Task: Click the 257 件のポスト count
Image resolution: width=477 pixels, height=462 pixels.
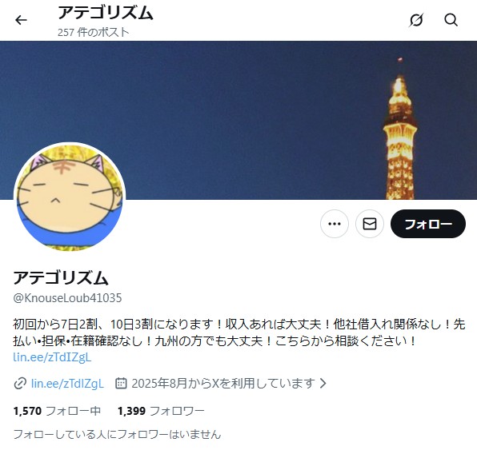Action: [94, 32]
